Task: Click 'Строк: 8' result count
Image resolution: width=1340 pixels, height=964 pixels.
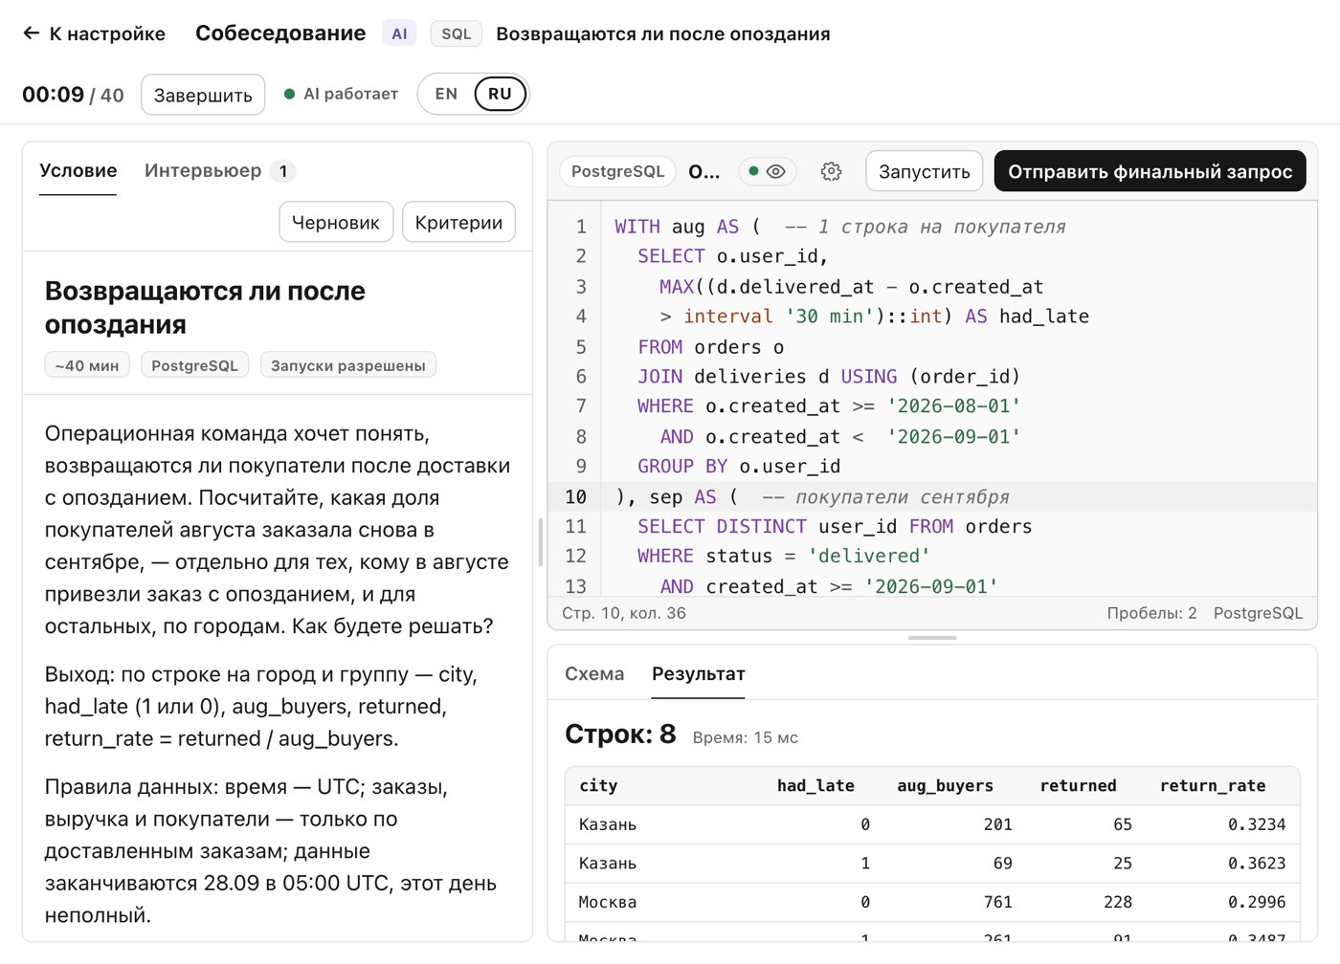Action: [620, 734]
